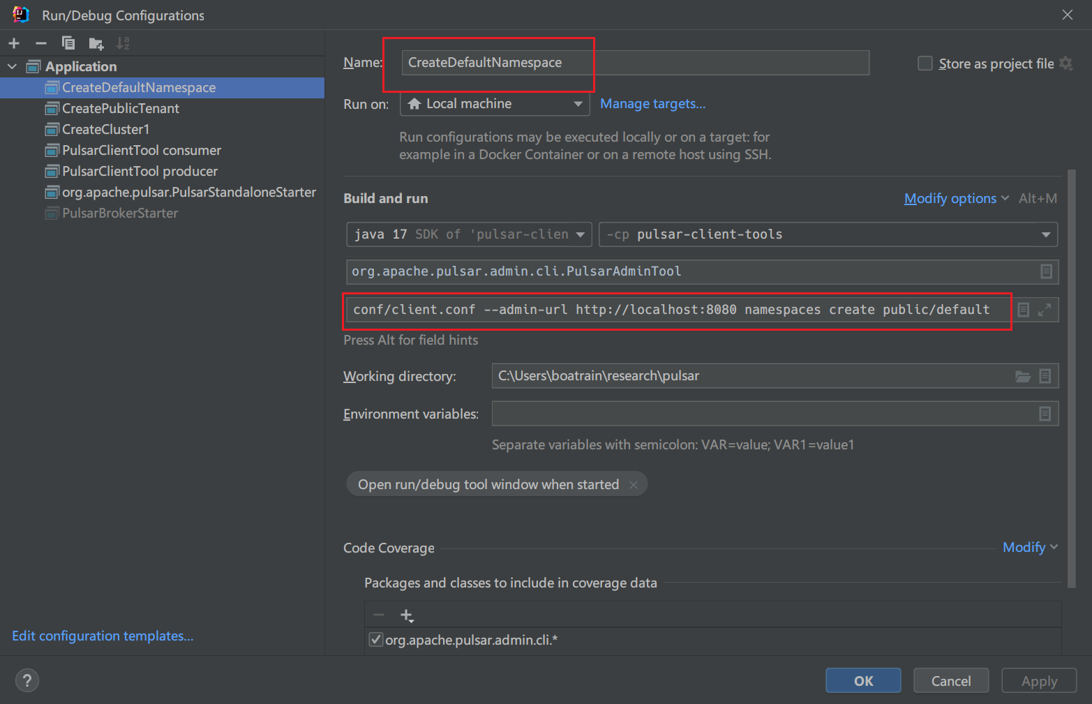Open Modify options menu

point(957,199)
